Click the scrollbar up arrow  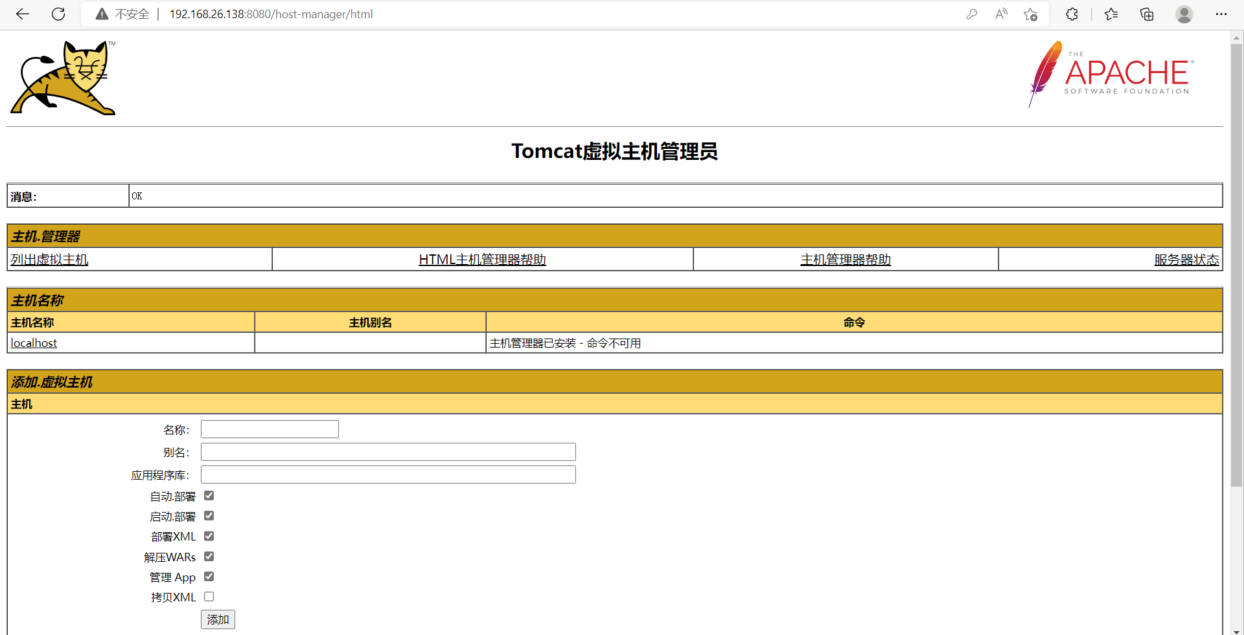(x=1236, y=38)
